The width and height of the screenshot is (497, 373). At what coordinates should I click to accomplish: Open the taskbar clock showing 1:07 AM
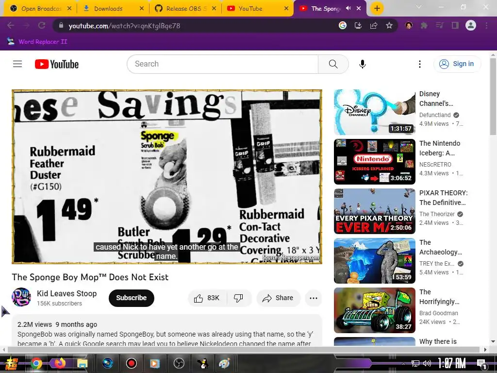pos(452,363)
